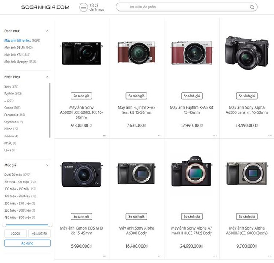Open more options on Fujifilm X-A5 card

[x=215, y=135]
